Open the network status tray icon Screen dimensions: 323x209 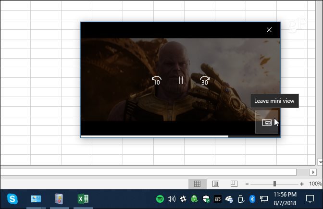[264, 199]
